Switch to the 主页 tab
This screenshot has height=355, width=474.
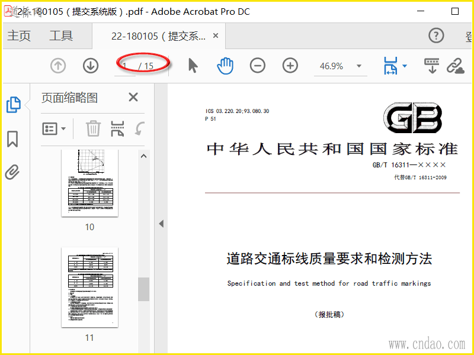(19, 36)
